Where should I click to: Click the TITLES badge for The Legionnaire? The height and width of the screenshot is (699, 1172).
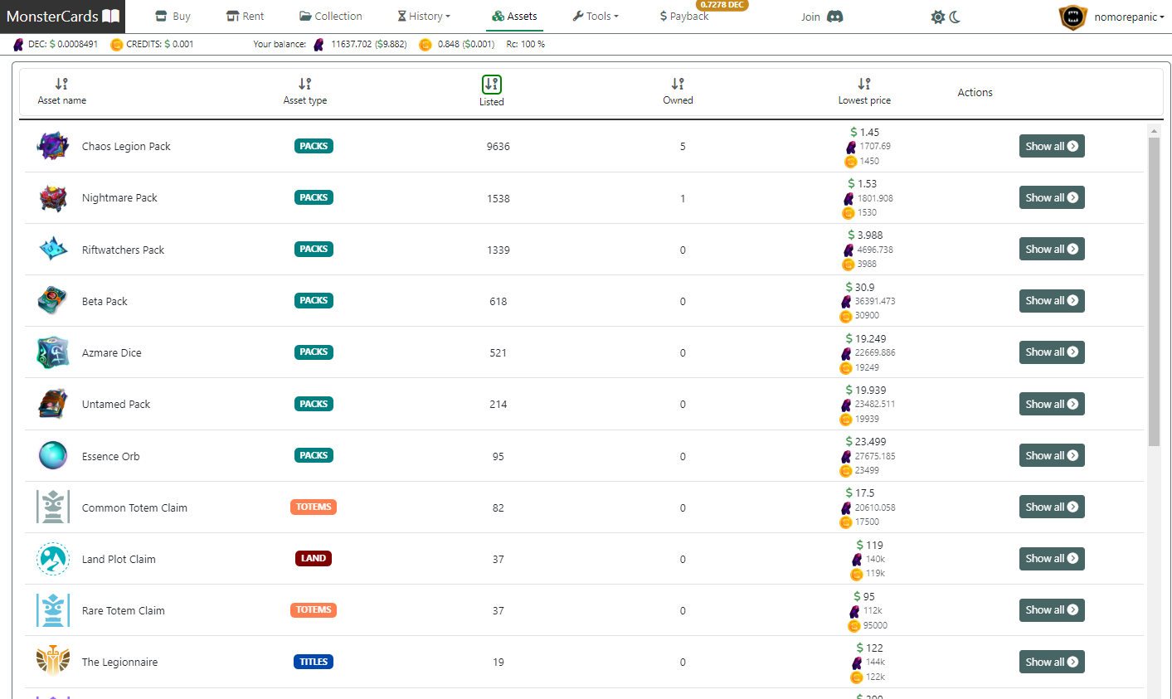[314, 662]
